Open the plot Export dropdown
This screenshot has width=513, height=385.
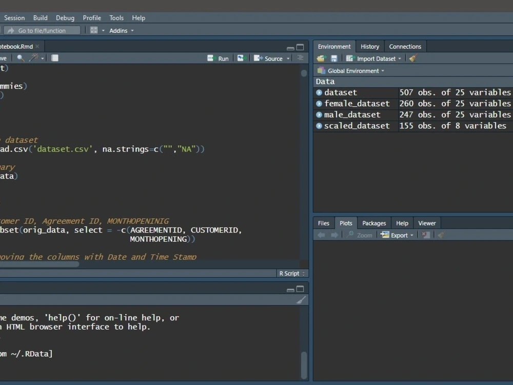(397, 235)
